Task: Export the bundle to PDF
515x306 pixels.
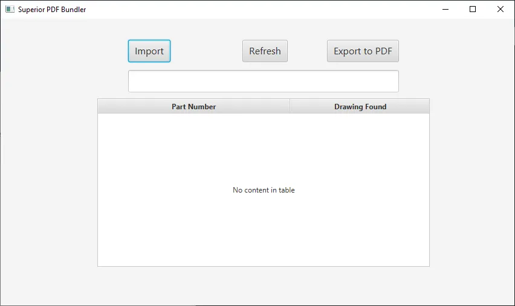Action: 363,51
